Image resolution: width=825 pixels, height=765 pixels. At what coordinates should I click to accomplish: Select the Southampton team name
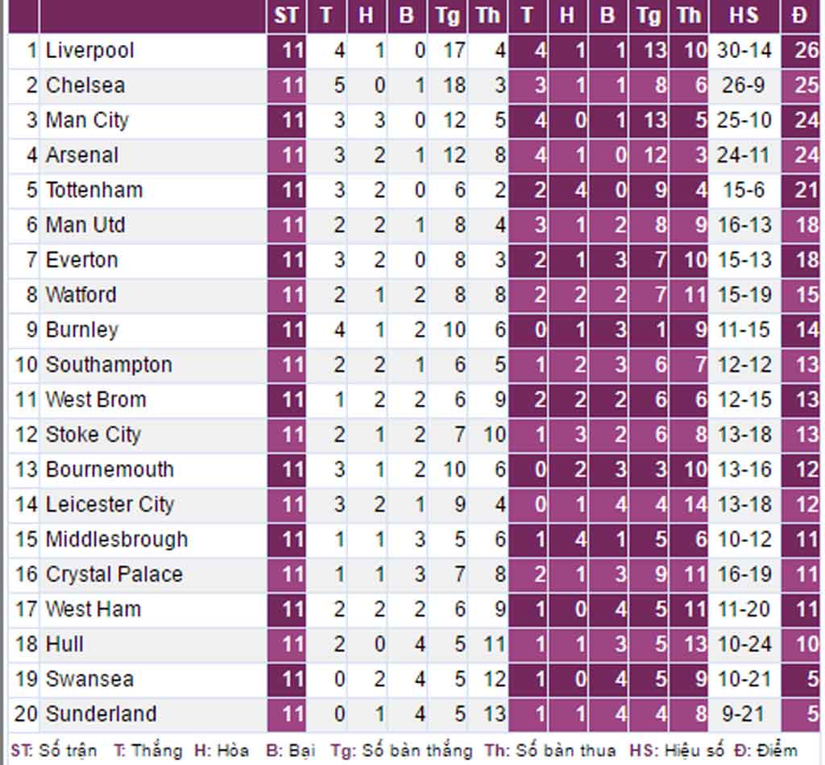tap(109, 365)
